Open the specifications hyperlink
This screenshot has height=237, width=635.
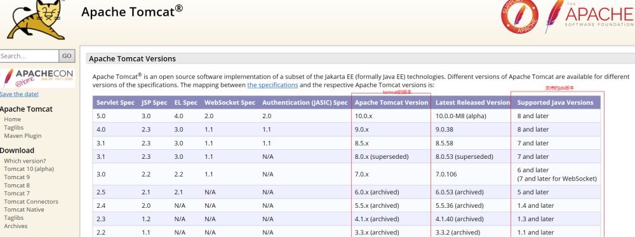(x=272, y=85)
